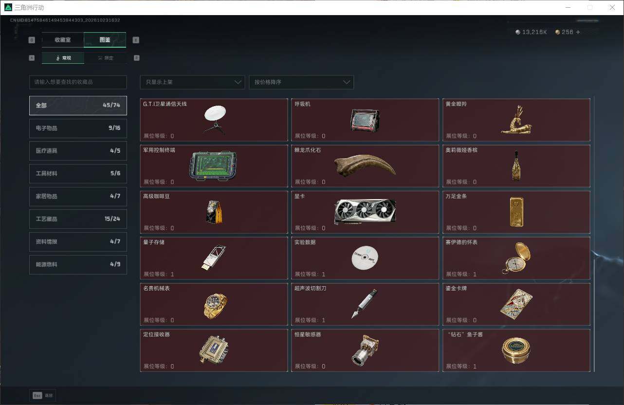
Task: Click the plus icon beside 256 currency
Action: pos(578,32)
